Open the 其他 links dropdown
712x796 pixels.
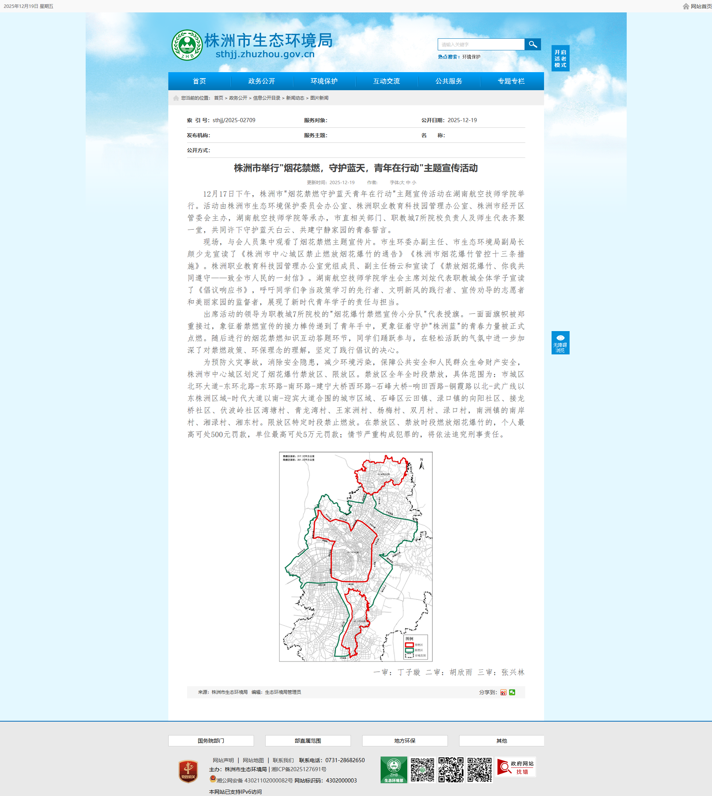pos(501,741)
